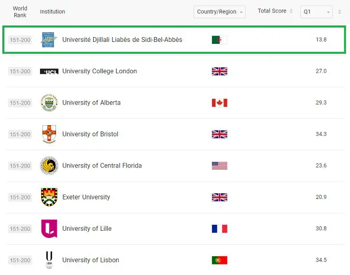The image size is (350, 275).
Task: Open Exeter University link
Action: pos(86,197)
